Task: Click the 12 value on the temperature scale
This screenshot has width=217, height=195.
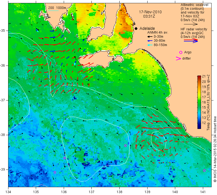Action: point(204,123)
